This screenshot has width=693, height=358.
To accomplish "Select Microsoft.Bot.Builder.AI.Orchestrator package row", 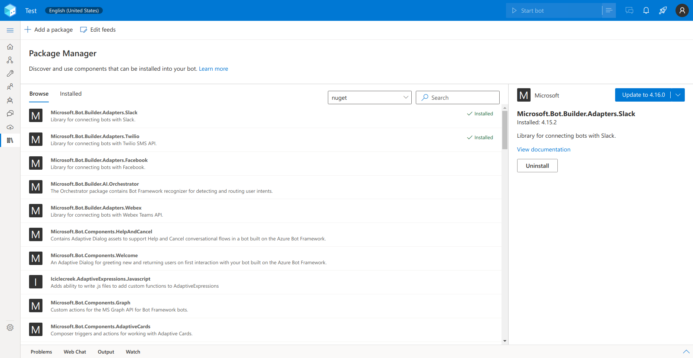I will pyautogui.click(x=261, y=188).
